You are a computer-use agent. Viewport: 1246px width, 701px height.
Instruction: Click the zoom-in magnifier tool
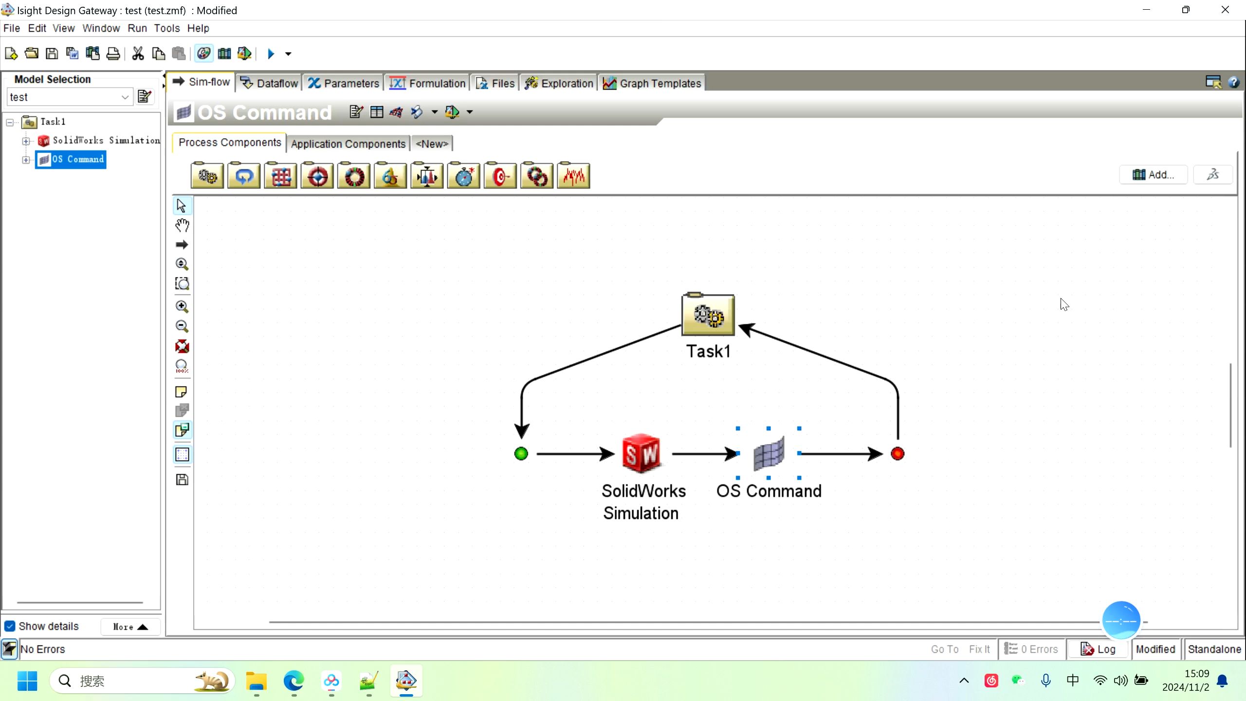pos(183,306)
